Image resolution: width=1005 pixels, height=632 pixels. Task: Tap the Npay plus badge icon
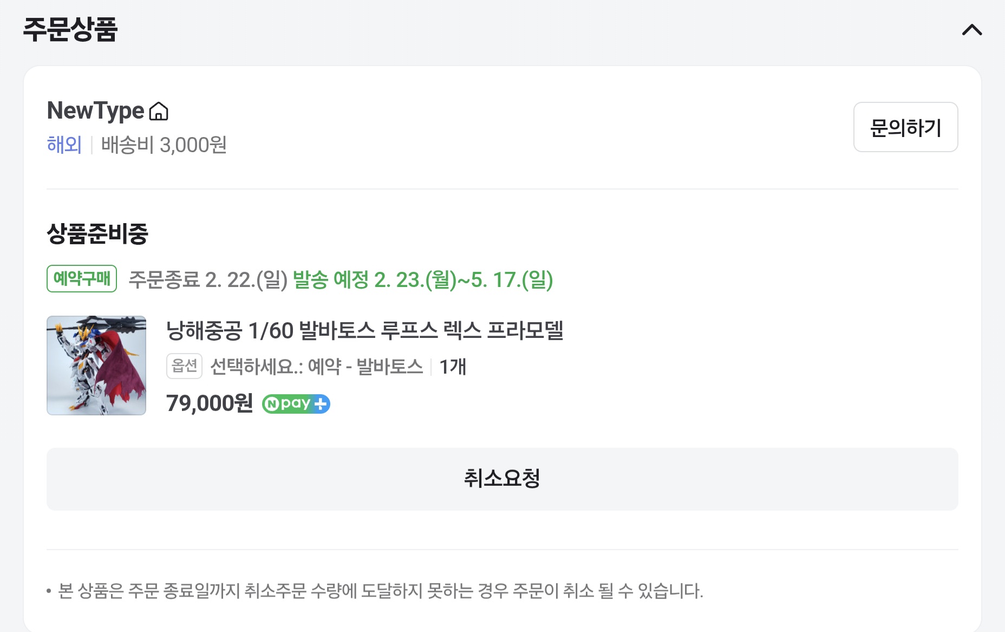click(x=296, y=404)
